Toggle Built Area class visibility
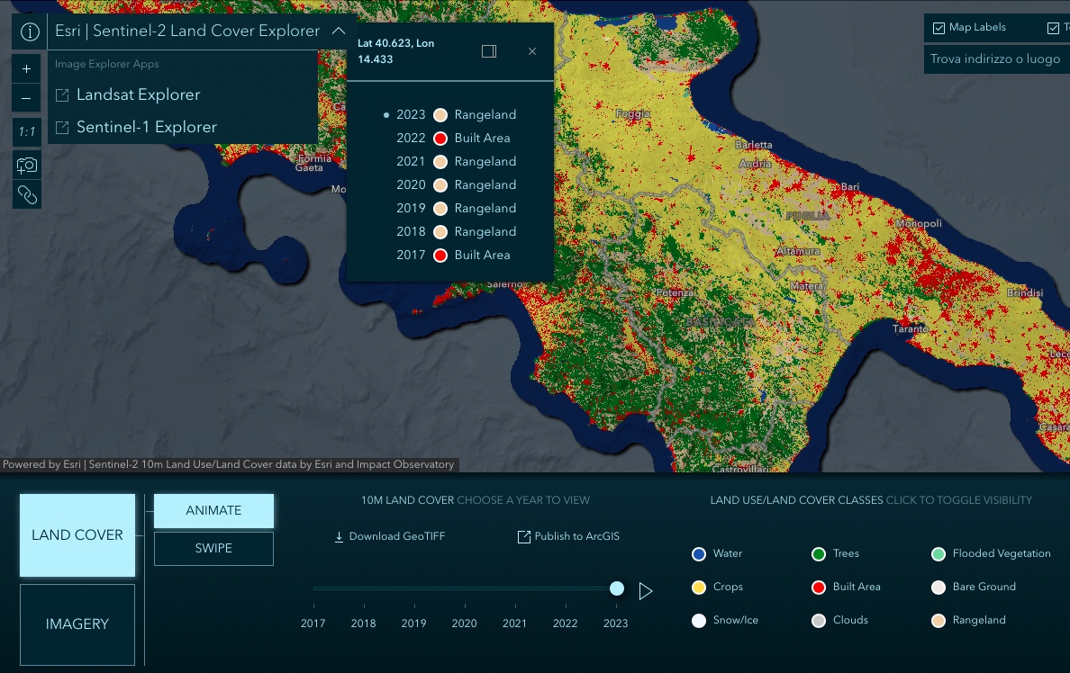 point(846,588)
